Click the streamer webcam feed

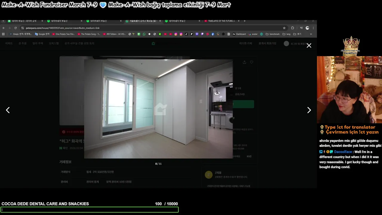click(349, 90)
